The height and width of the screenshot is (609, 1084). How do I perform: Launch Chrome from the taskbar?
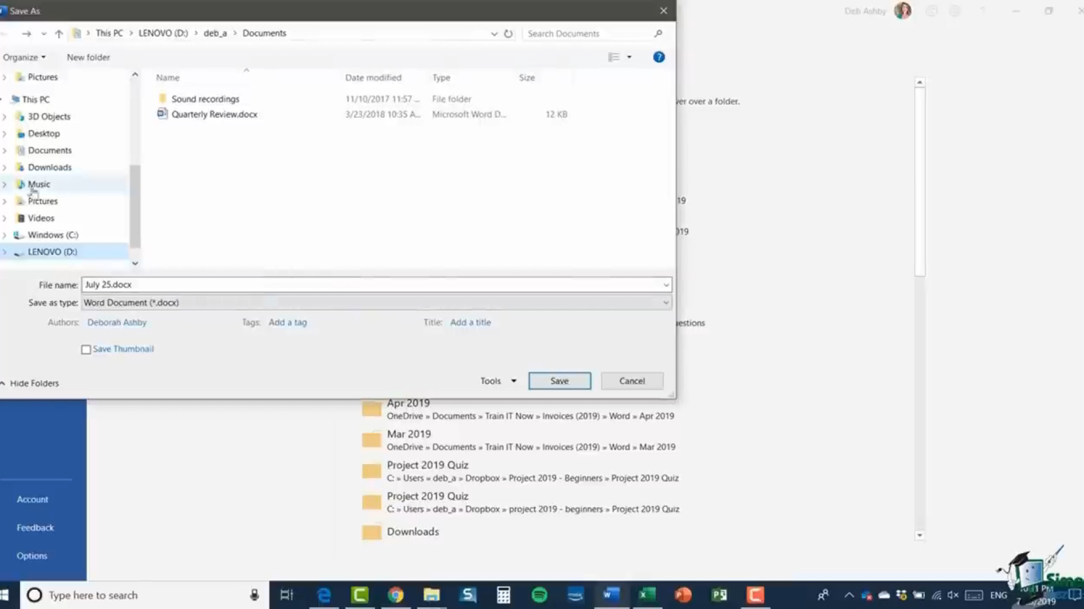pyautogui.click(x=396, y=595)
